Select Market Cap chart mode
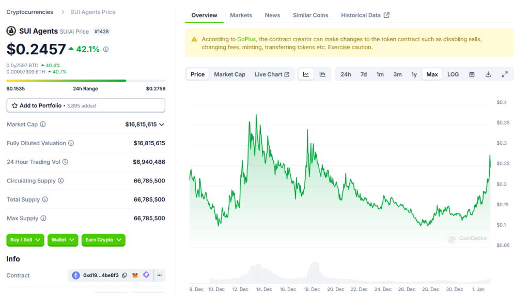 coord(230,74)
